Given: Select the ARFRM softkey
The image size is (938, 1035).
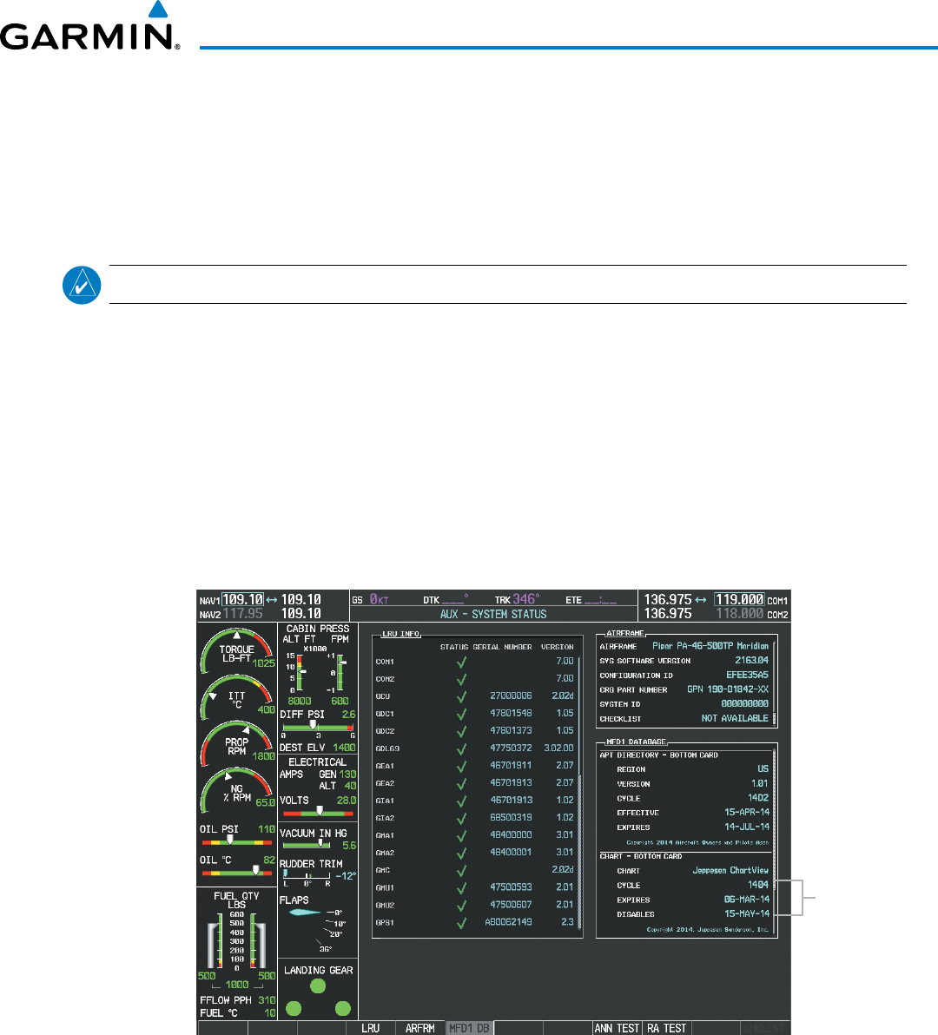Looking at the screenshot, I should (x=419, y=1028).
